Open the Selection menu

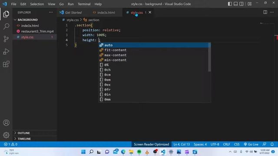[x=37, y=4]
